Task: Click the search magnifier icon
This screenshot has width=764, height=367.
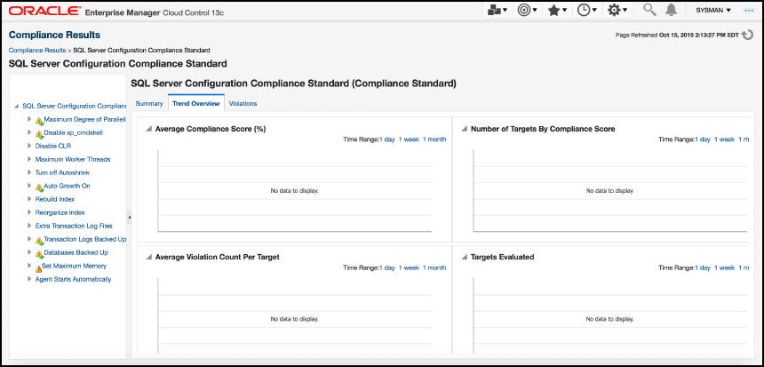Action: point(649,10)
